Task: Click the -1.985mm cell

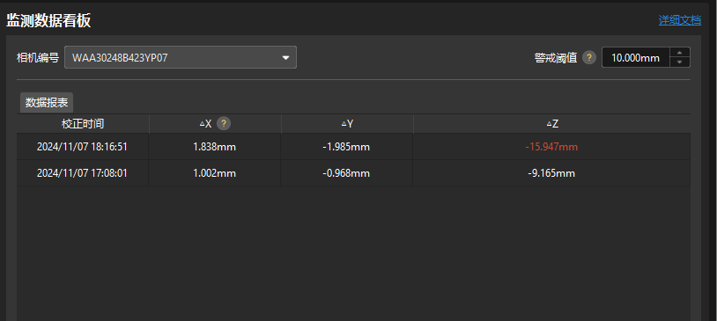Action: 347,147
